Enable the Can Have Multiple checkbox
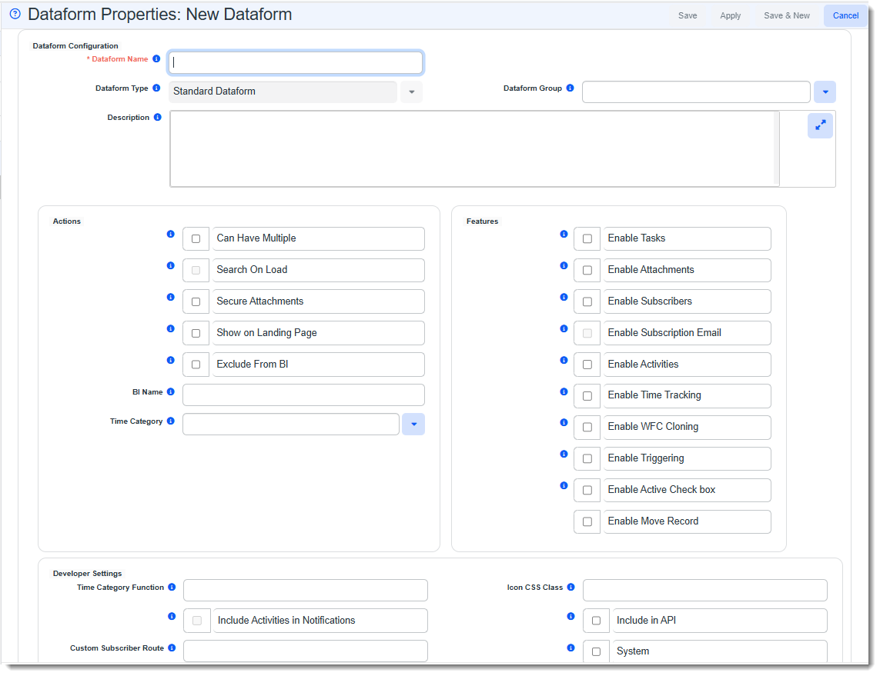Image resolution: width=880 pixels, height=676 pixels. pos(196,239)
